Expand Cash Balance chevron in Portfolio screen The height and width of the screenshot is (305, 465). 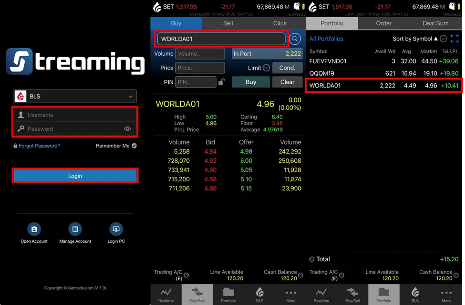[x=456, y=275]
